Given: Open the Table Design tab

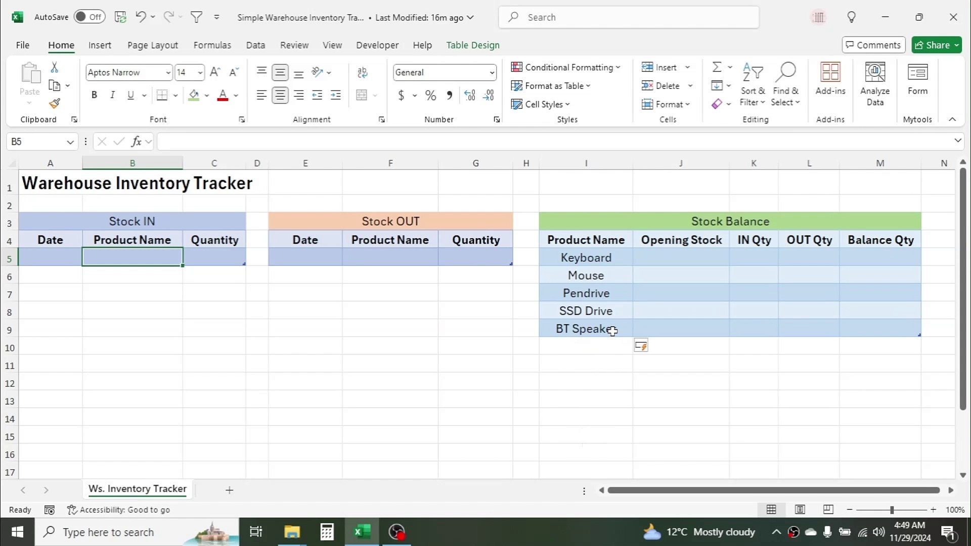Looking at the screenshot, I should click(x=472, y=45).
